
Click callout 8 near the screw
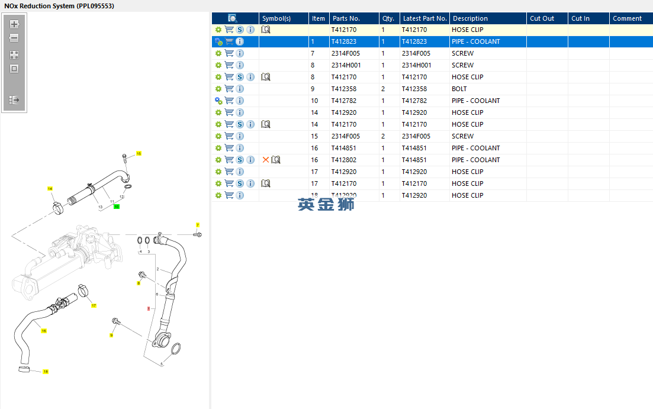click(x=139, y=283)
